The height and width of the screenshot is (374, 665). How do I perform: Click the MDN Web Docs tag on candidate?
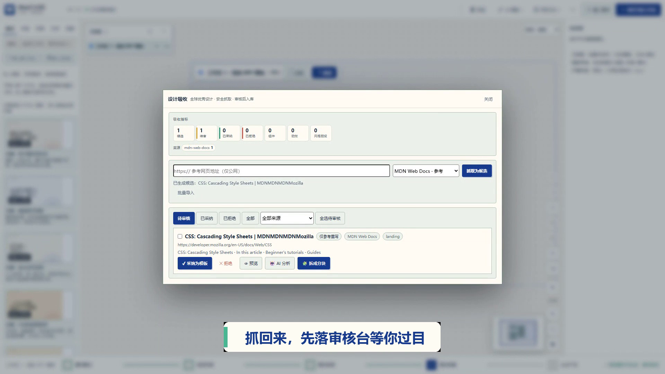point(362,237)
